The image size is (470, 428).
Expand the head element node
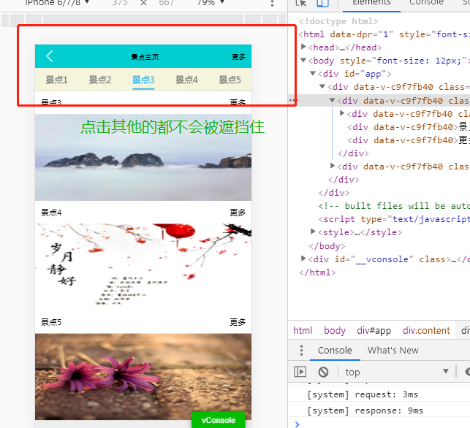coord(303,47)
